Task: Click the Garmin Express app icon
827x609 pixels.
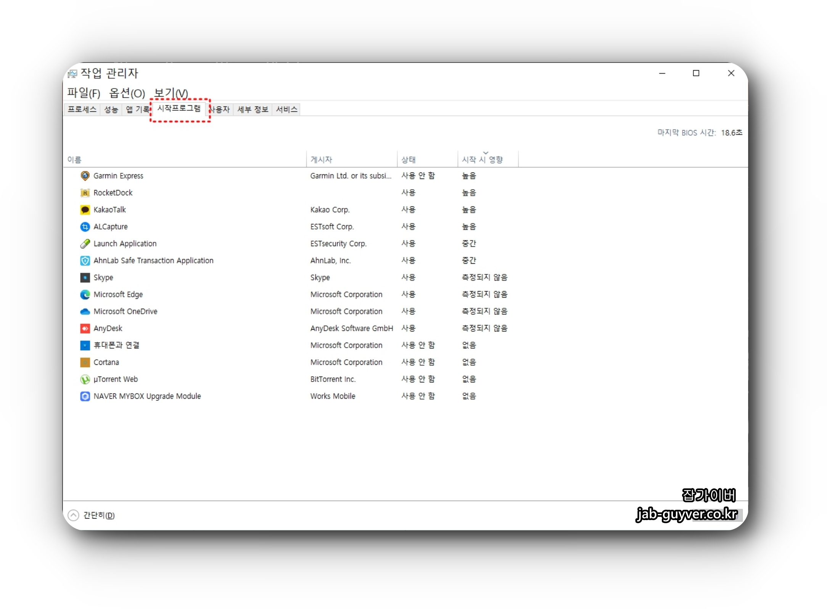Action: [x=85, y=176]
